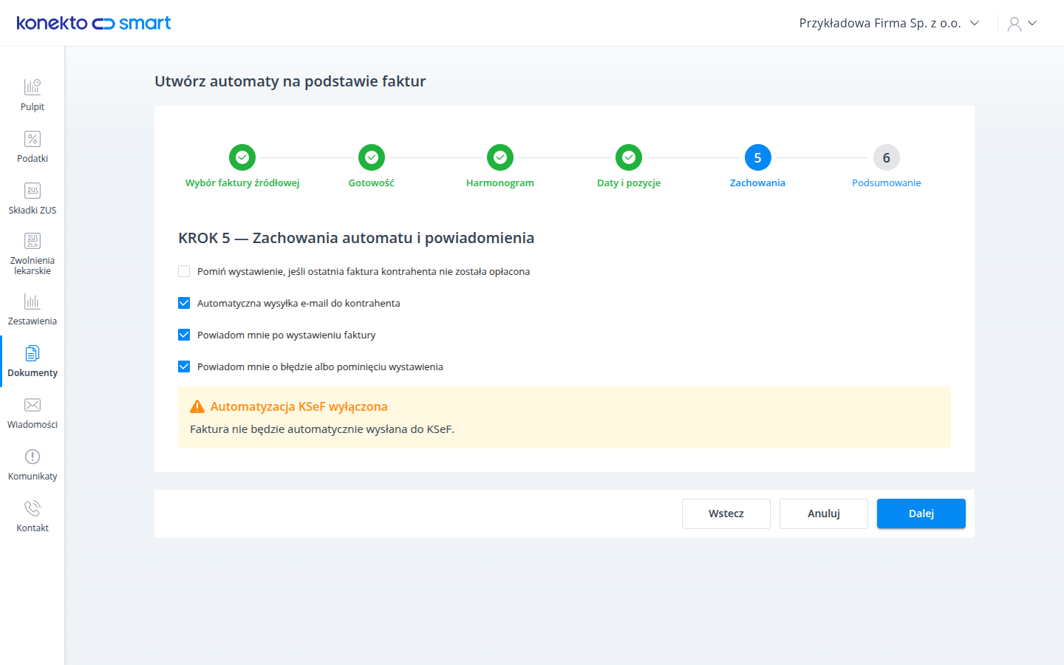Select the Dokumenty sidebar icon

[x=33, y=353]
